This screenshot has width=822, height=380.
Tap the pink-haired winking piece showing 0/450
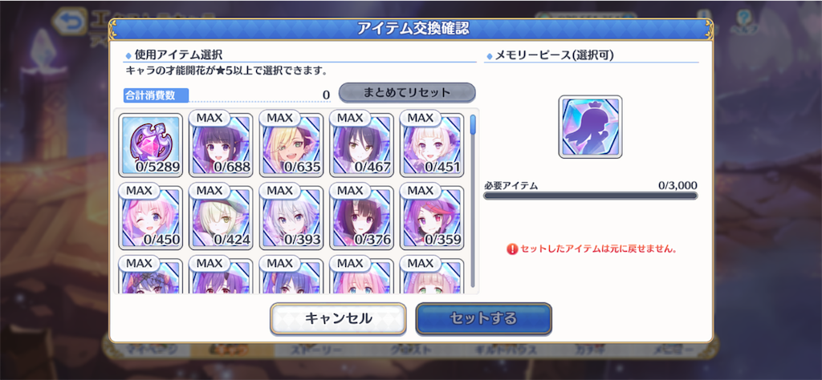[x=150, y=218]
